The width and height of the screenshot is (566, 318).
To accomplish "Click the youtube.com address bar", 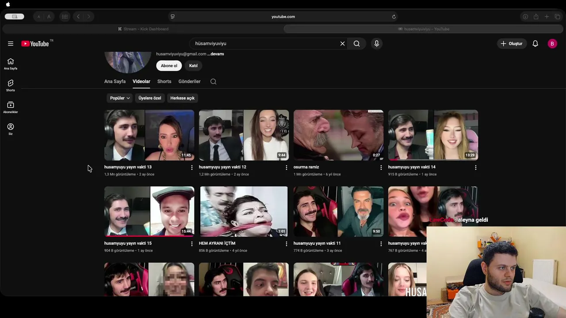I will tap(283, 17).
